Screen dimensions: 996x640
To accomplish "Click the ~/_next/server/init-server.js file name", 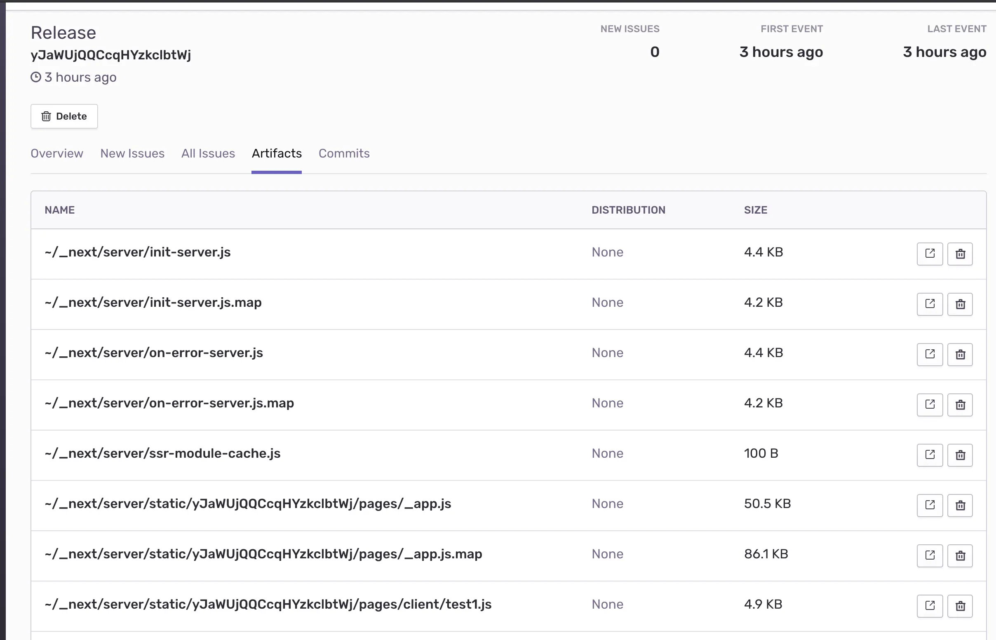I will tap(137, 252).
